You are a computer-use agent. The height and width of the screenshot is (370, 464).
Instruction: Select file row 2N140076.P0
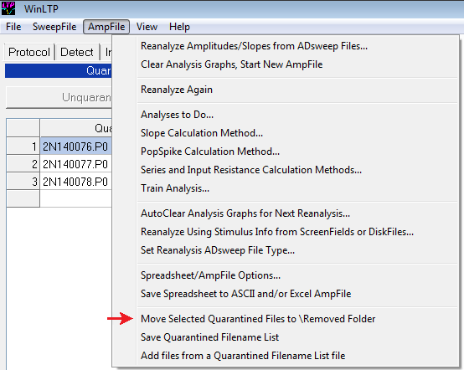[x=75, y=146]
